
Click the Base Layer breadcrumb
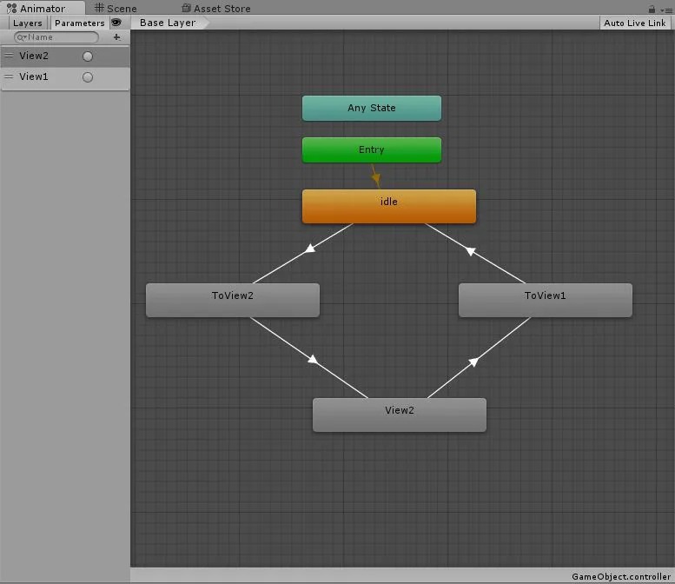click(x=168, y=23)
